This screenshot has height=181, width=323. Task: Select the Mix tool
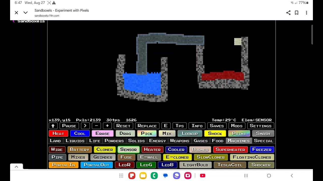[167, 134]
